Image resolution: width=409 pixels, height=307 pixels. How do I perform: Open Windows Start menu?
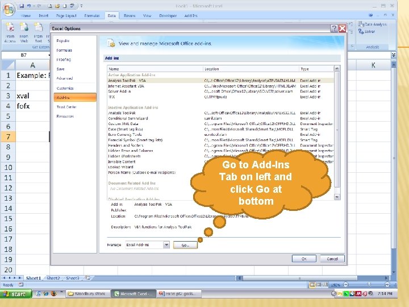click(16, 294)
